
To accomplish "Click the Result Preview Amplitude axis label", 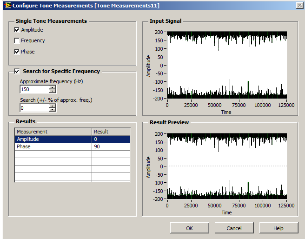I will coord(148,167).
